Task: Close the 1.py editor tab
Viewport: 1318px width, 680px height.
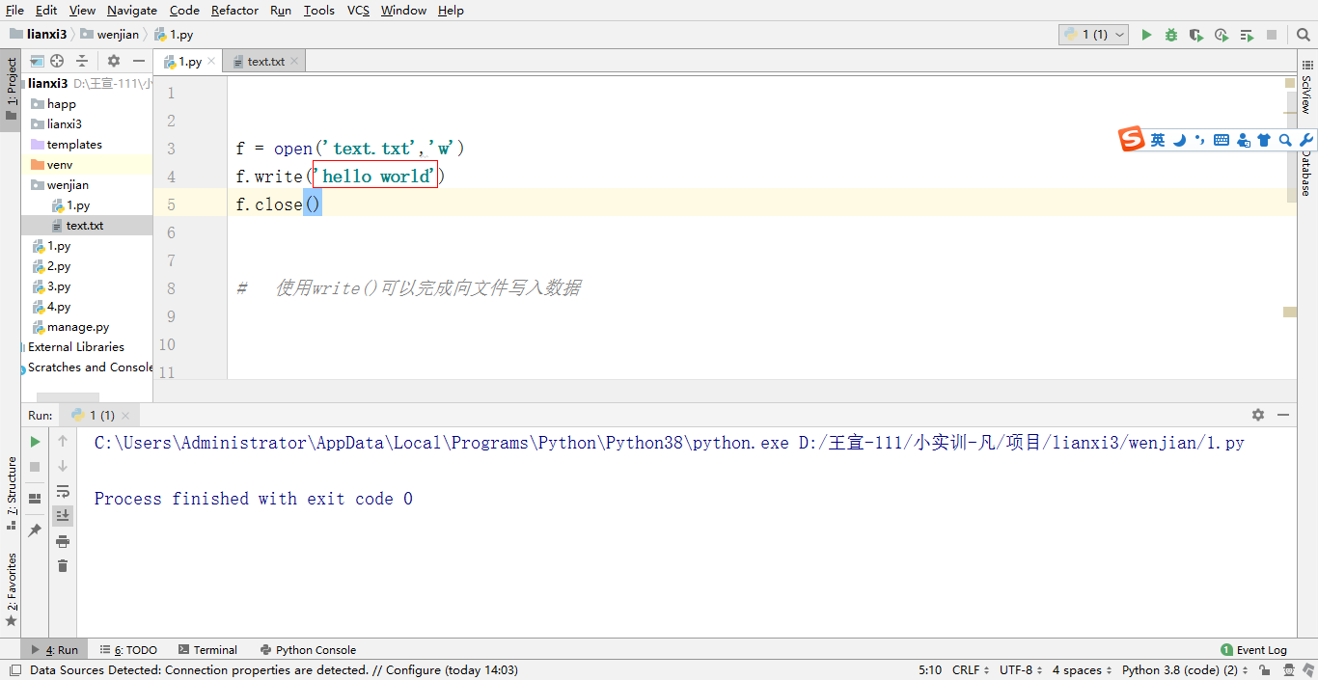Action: (211, 61)
